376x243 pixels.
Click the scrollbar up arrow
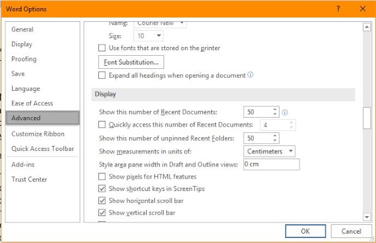click(367, 27)
